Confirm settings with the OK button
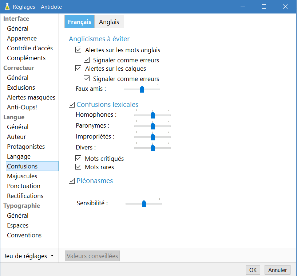 click(x=253, y=270)
